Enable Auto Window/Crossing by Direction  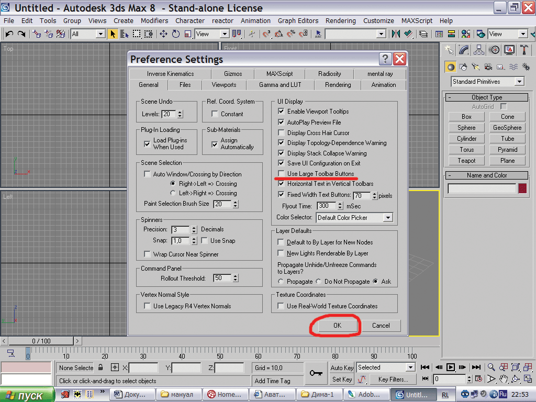pyautogui.click(x=147, y=174)
